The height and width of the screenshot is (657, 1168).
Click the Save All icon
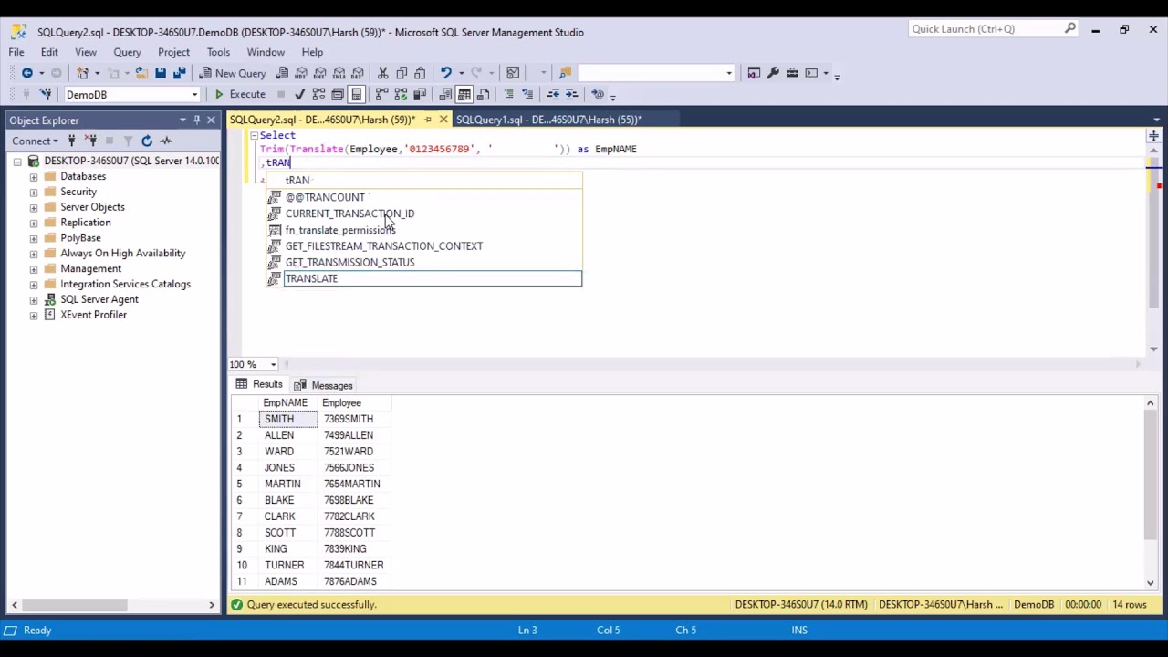point(179,73)
